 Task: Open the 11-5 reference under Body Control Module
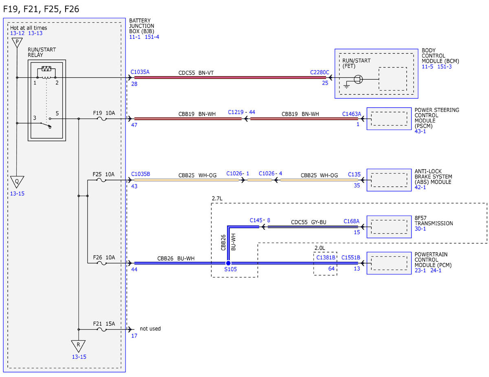(428, 67)
